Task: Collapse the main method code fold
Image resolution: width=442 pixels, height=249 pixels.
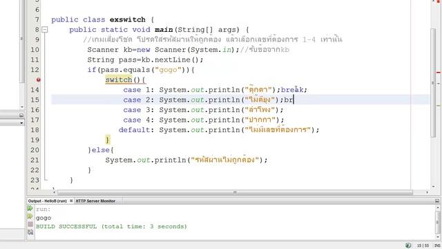Action: pyautogui.click(x=44, y=29)
